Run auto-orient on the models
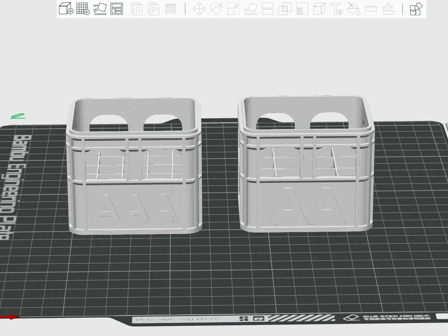The width and height of the screenshot is (448, 336). (101, 10)
